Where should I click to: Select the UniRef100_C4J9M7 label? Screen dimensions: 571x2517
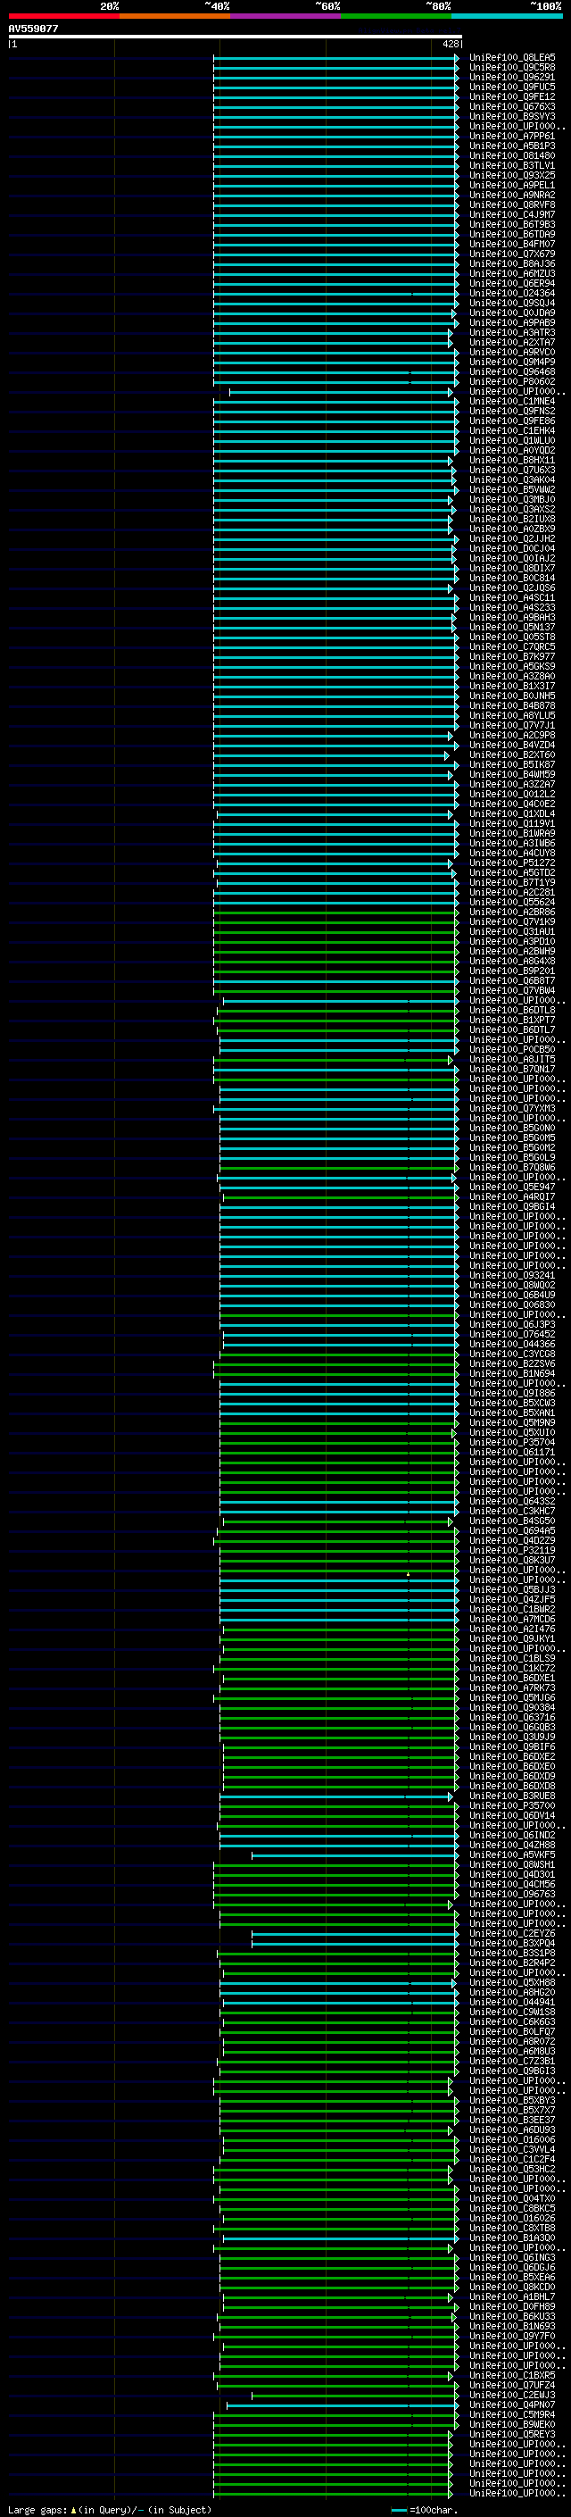click(512, 215)
